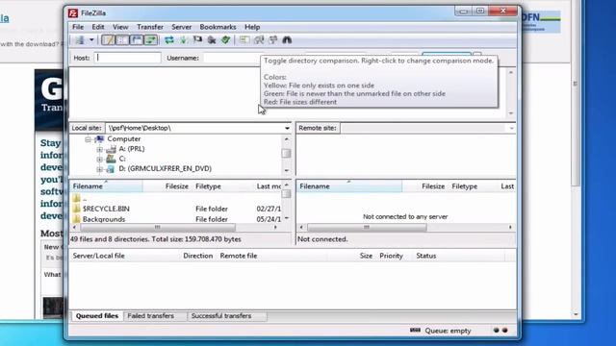616x346 pixels.
Task: Open the Help menu
Action: coord(252,27)
